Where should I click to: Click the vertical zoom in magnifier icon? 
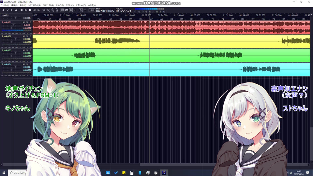click(53, 10)
